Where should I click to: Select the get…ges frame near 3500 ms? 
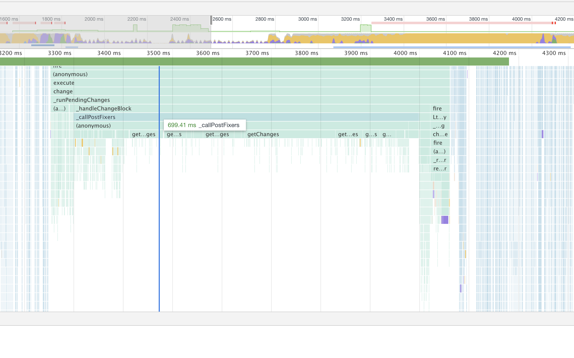(x=144, y=134)
